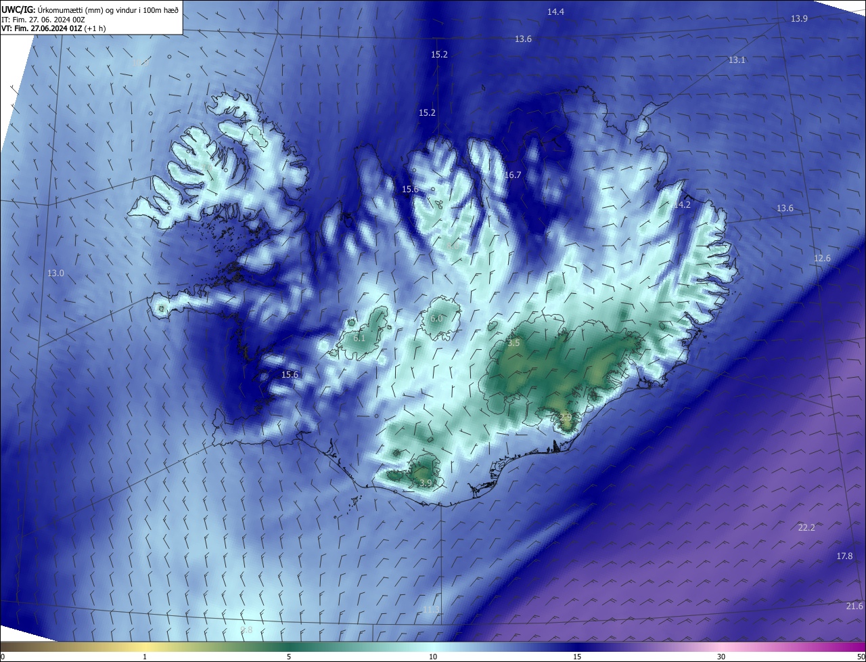Screen dimensions: 866x662
Task: Click the 13.0 value label on the map
Action: pyautogui.click(x=55, y=273)
